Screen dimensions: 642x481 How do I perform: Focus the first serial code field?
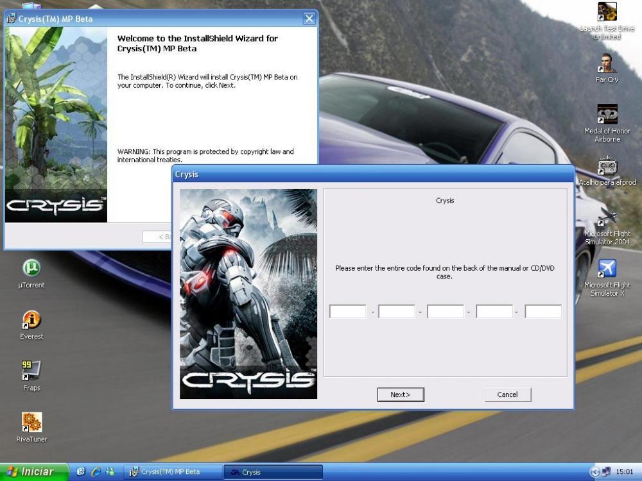[348, 312]
